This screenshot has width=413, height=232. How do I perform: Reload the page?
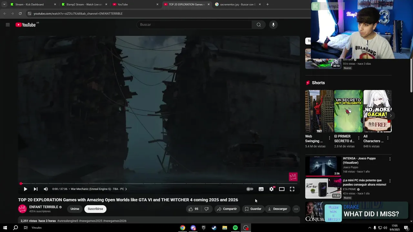click(x=20, y=14)
